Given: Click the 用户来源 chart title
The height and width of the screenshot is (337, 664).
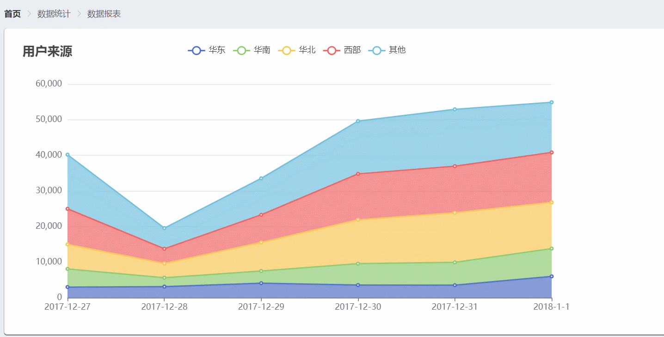Looking at the screenshot, I should (47, 51).
